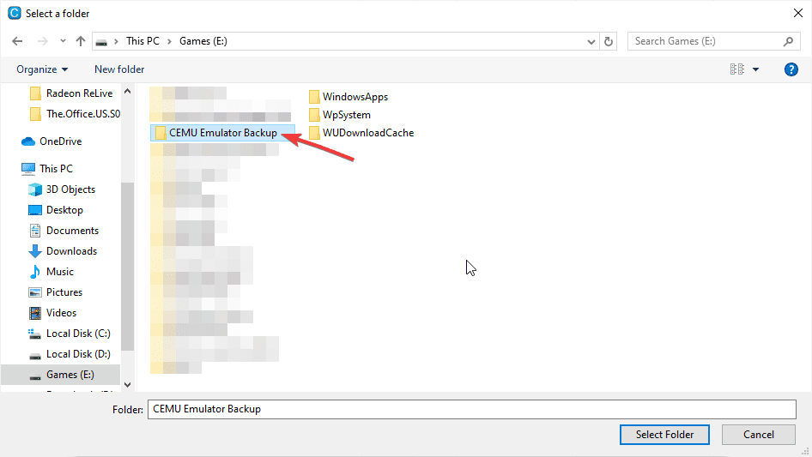
Task: Open the Help question mark icon
Action: tap(791, 69)
